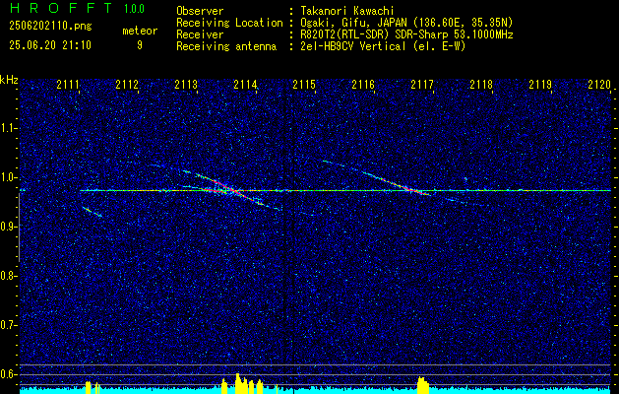This screenshot has height=394, width=619.
Task: Click the short echo streak below carrier near 2111
Action: [93, 212]
